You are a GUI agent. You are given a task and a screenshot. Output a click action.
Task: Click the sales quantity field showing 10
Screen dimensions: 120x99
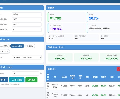(x=26, y=73)
